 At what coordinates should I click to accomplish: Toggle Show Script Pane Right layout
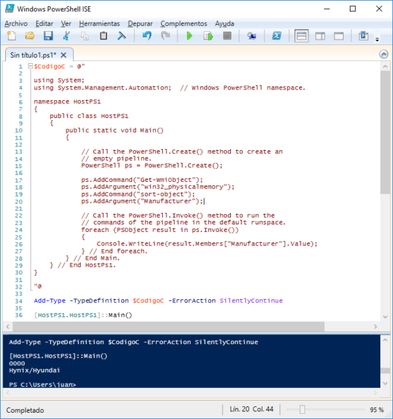320,36
